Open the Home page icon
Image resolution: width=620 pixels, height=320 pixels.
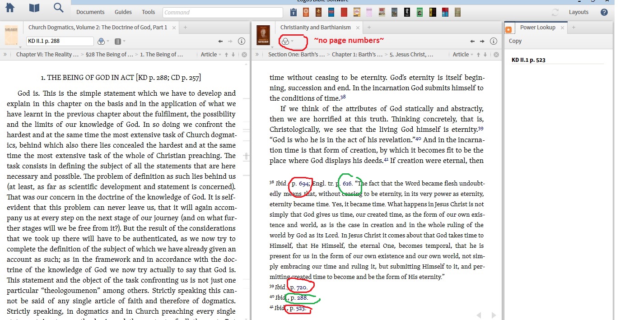(x=10, y=8)
